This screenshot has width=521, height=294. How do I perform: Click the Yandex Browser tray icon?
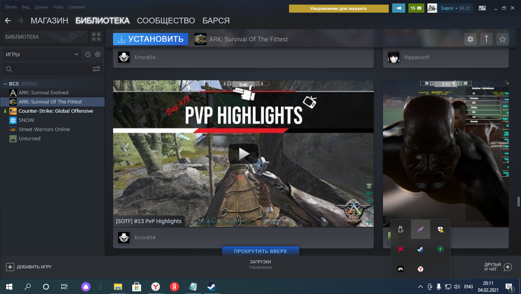tap(421, 269)
